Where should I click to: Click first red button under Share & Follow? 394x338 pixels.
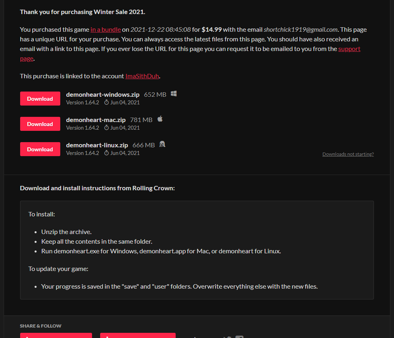coord(56,336)
